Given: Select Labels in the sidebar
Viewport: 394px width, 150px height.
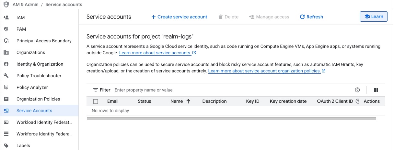Looking at the screenshot, I should pyautogui.click(x=39, y=145).
